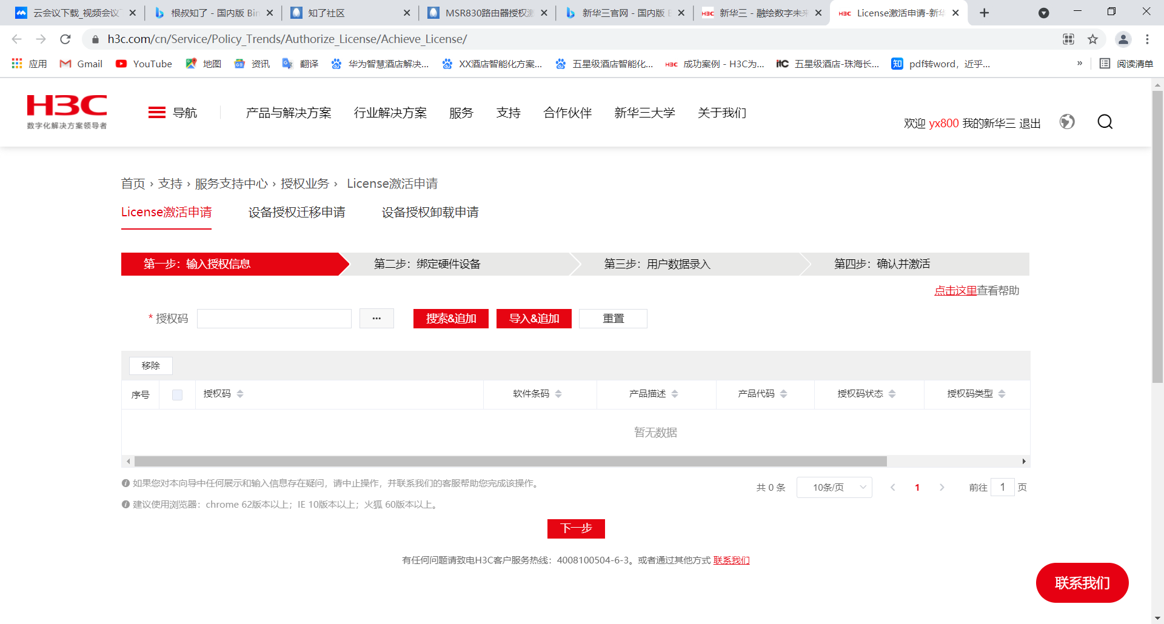This screenshot has height=624, width=1164.
Task: Open the 翻译 bookmark
Action: 300,64
